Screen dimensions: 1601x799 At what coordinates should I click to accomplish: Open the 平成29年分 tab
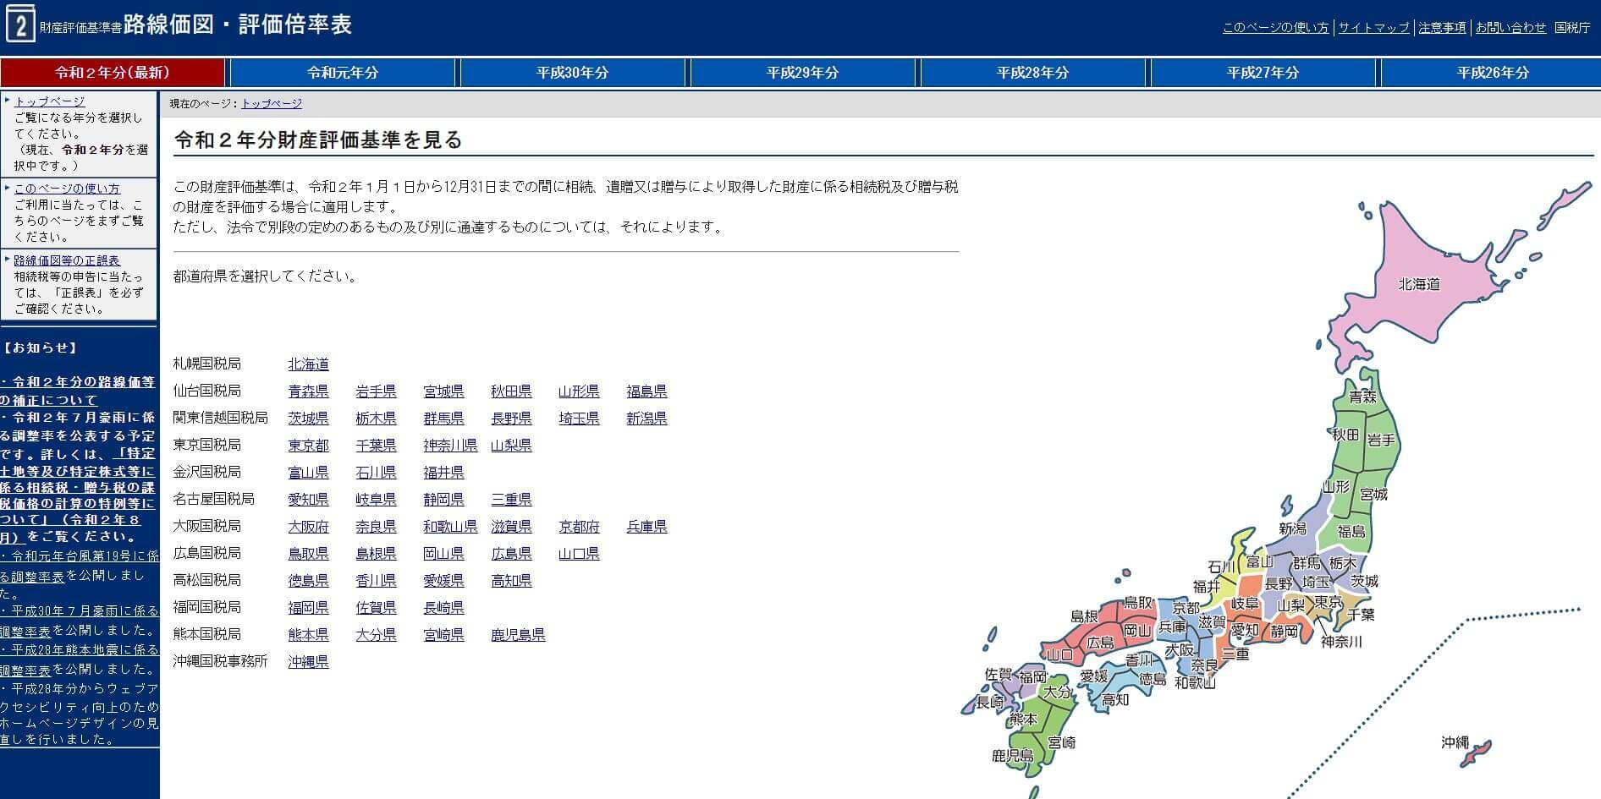pos(803,73)
